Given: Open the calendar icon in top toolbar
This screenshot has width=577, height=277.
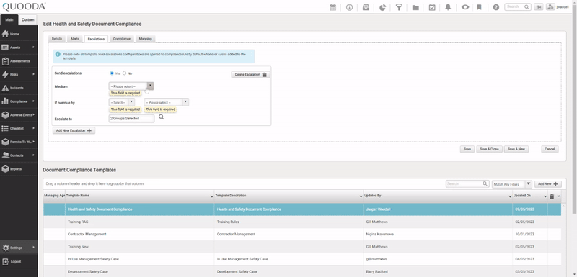Looking at the screenshot, I should click(332, 7).
